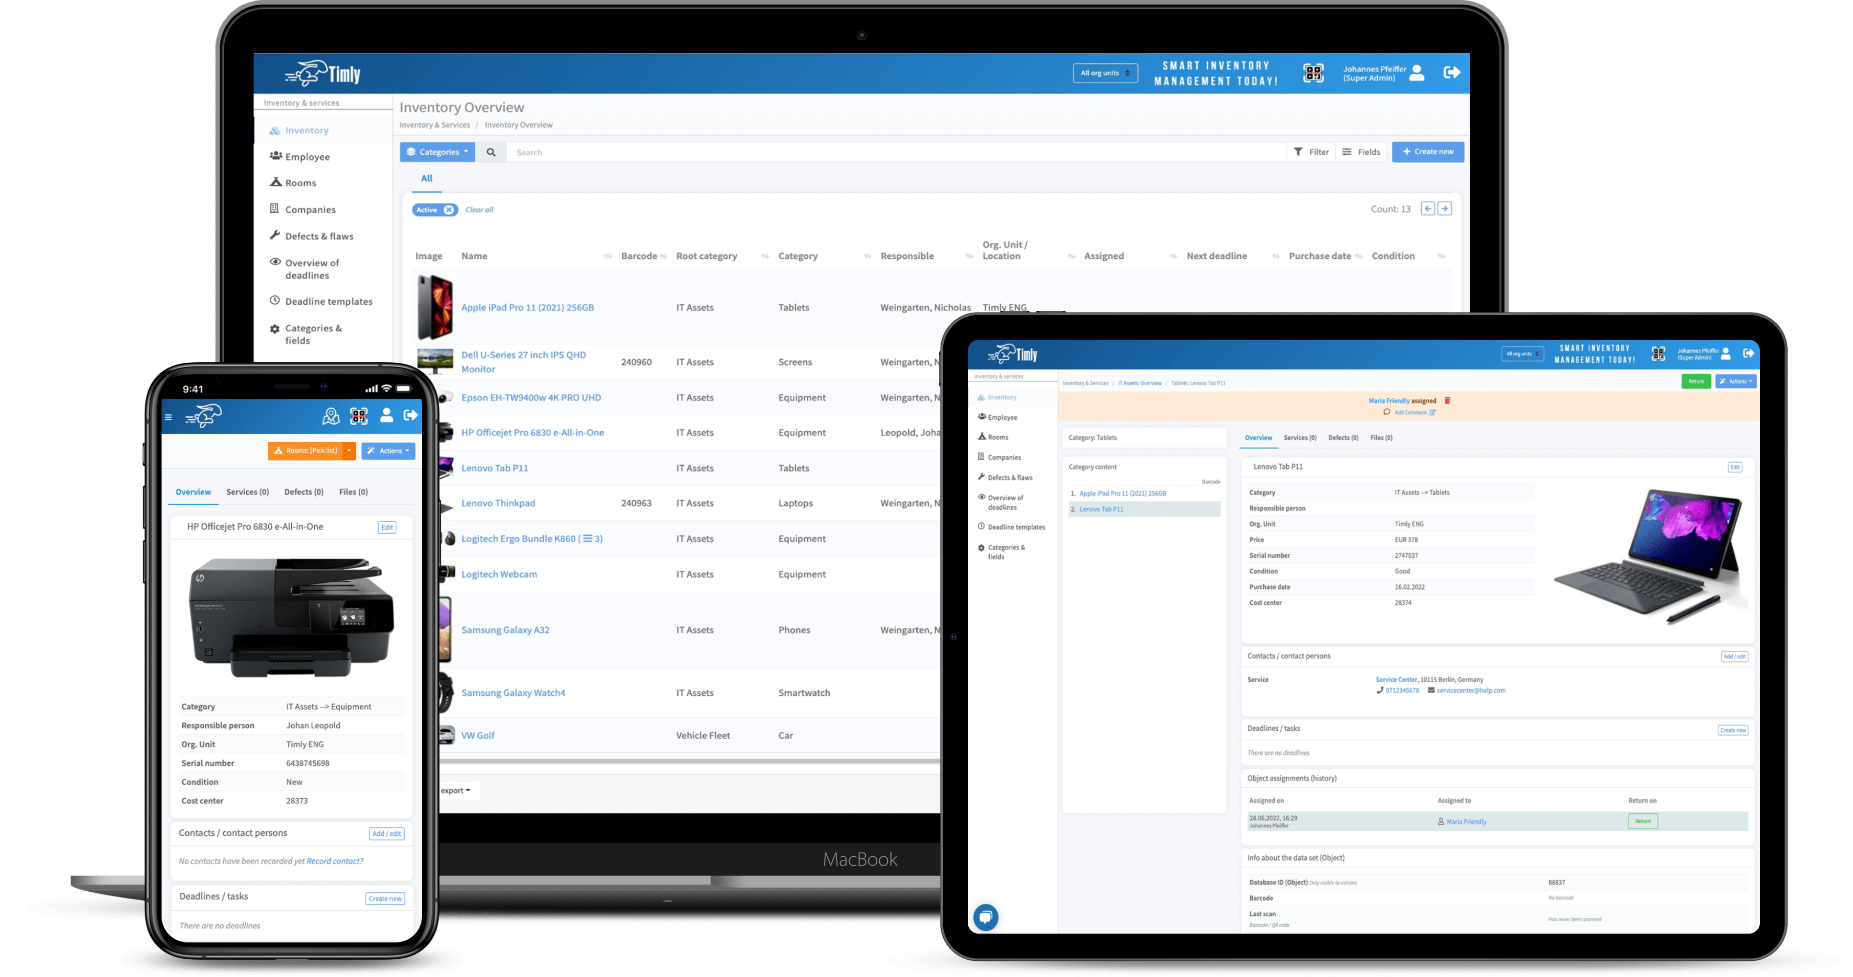Click the Create new button on laptop
Image resolution: width=1853 pixels, height=977 pixels.
(x=1427, y=152)
